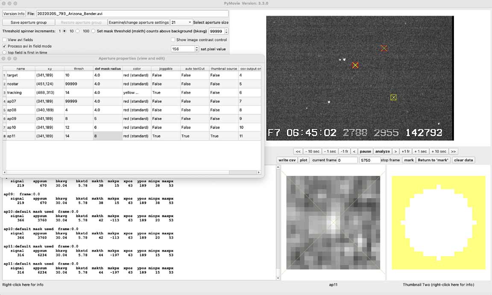Screen dimensions: 492x295
Task: Click aperture table scroll-right arrow
Action: (259, 172)
